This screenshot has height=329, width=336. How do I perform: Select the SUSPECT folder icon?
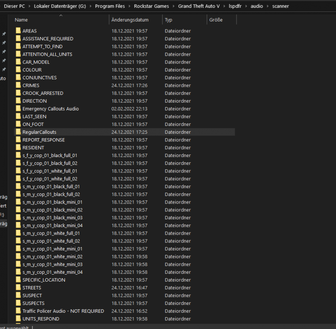[18, 296]
